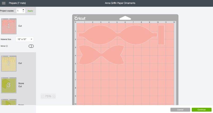Viewport: 213px width, 113px height.
Task: Decrease project copies with down arrow
Action: click(23, 12)
